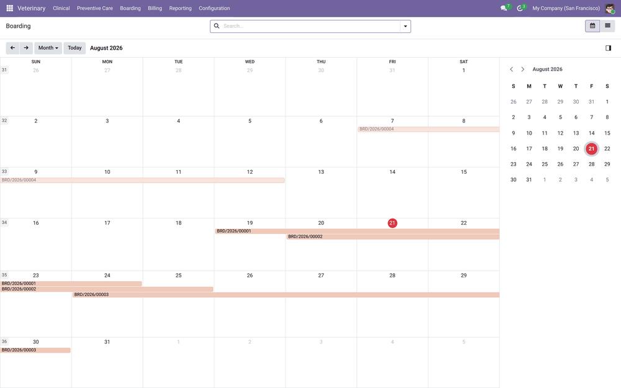This screenshot has width=621, height=388.
Task: Open BRD/2026/00003 event on Sunday 30
Action: click(35, 350)
